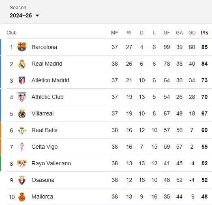212x205 pixels.
Task: Click the GD column header
Action: coord(192,33)
